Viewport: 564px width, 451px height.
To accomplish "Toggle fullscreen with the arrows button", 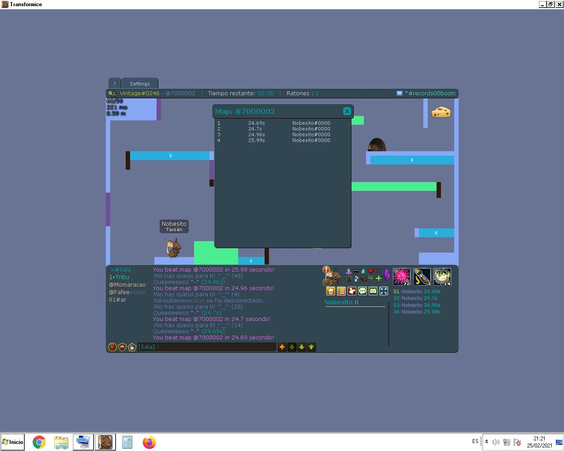I will pos(384,291).
